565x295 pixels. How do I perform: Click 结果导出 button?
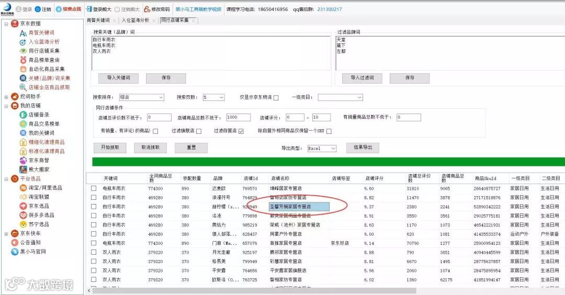point(363,147)
